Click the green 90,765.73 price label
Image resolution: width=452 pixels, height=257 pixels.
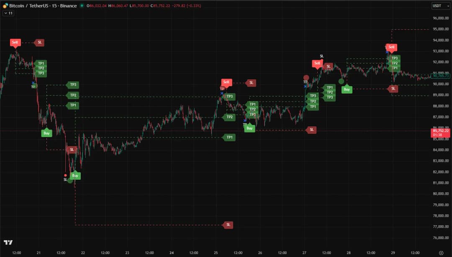(441, 76)
